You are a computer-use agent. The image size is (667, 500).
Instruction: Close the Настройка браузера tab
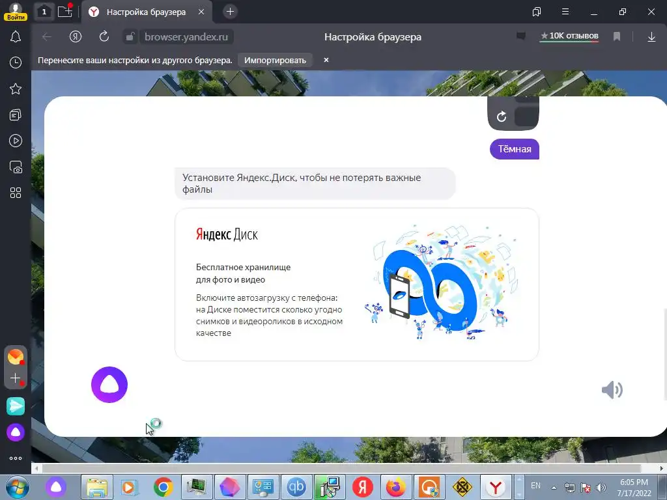201,12
